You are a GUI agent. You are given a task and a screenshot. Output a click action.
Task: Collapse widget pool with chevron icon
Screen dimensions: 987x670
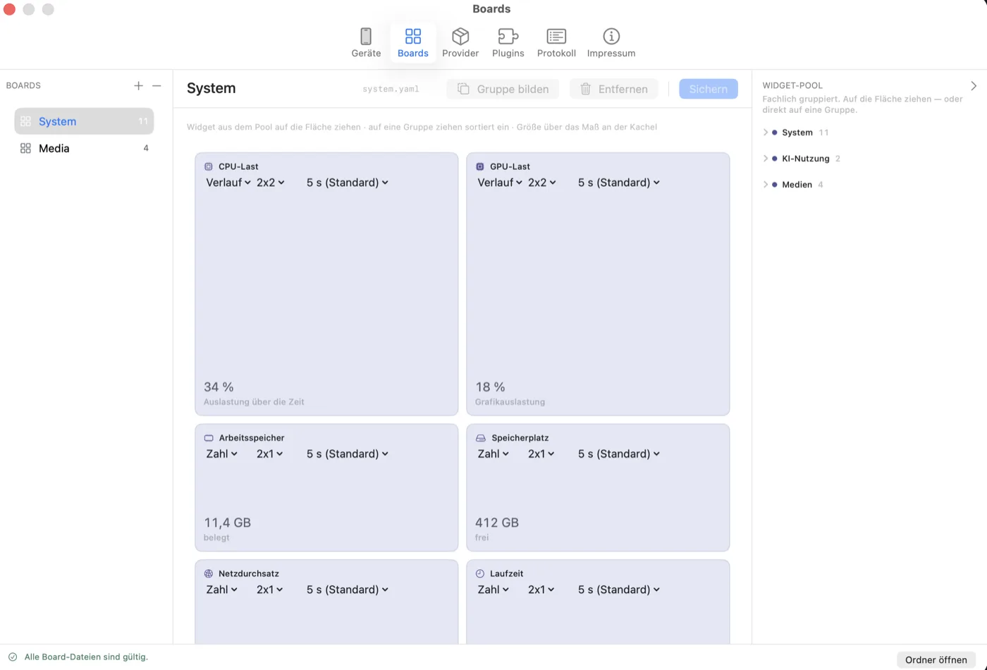point(974,85)
